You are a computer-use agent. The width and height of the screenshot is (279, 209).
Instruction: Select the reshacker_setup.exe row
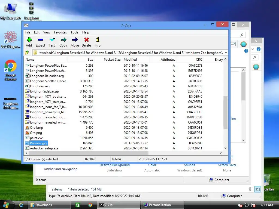(124, 148)
